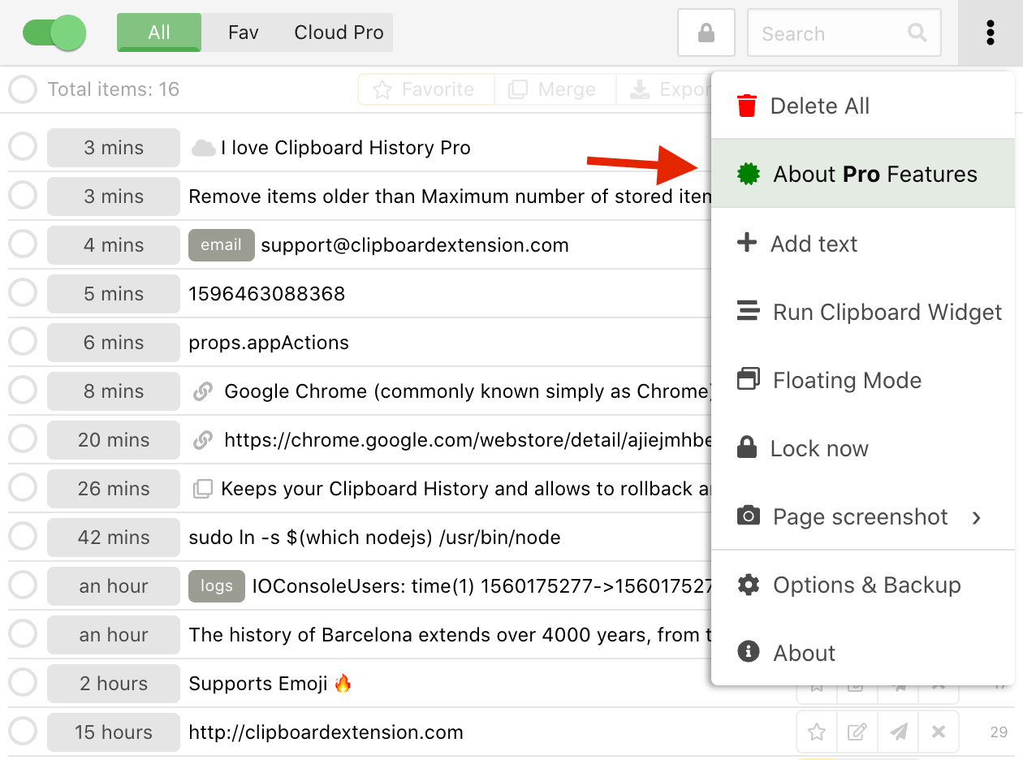Select checkbox for I love Clipboard History Pro

point(23,148)
